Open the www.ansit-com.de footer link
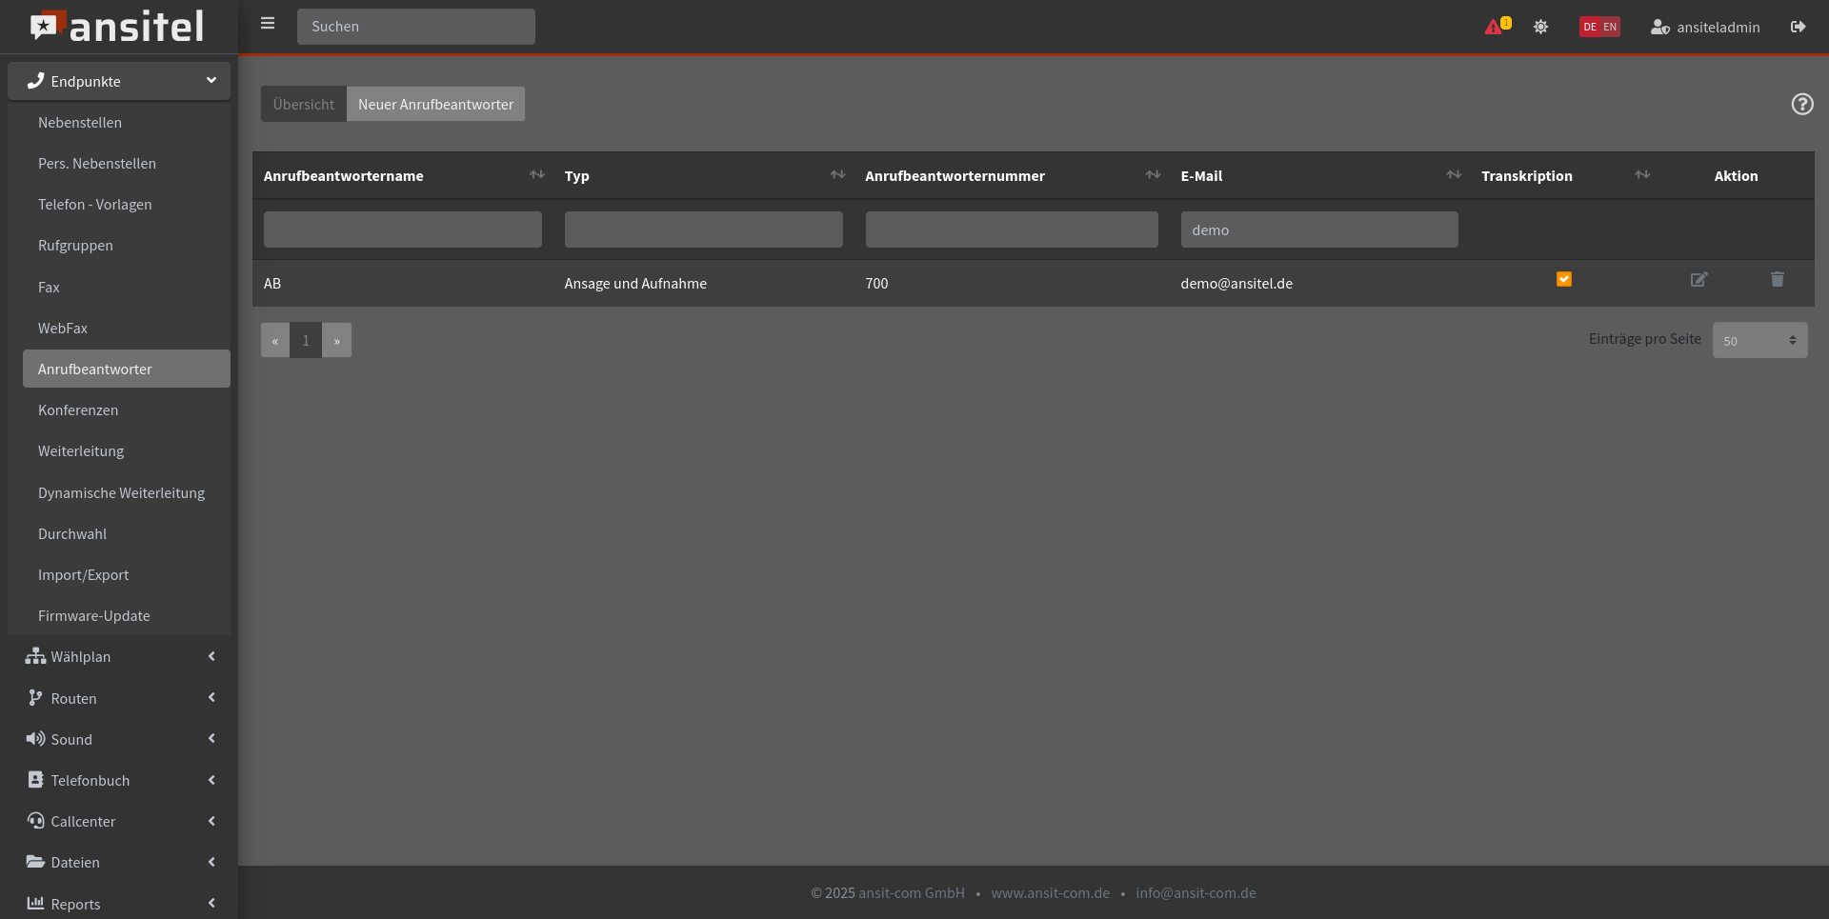The image size is (1829, 919). (1050, 893)
